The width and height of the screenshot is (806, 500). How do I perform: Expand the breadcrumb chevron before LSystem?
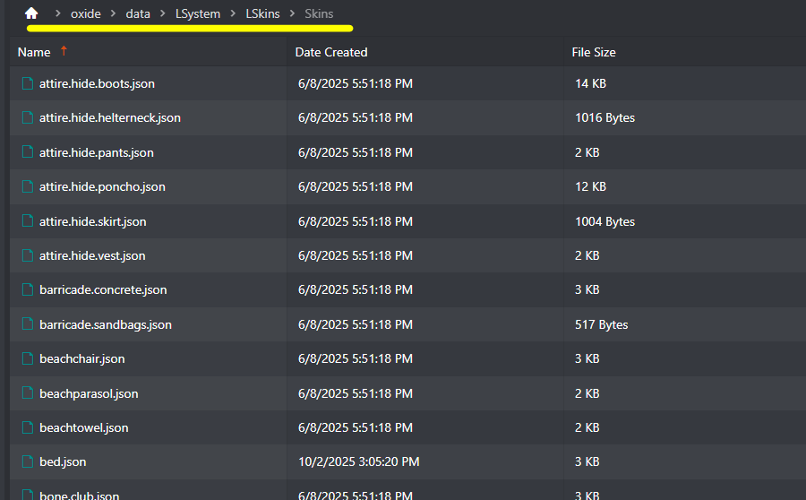click(164, 13)
